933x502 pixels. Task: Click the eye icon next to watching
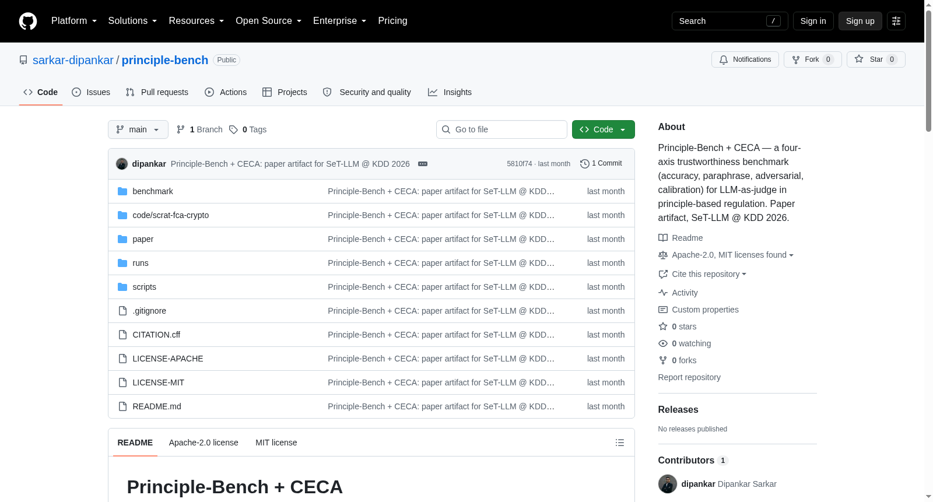point(663,343)
